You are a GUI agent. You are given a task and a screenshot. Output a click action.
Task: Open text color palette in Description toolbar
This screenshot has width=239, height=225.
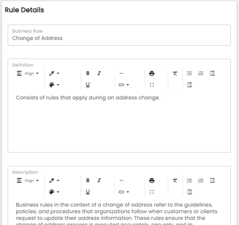[54, 192]
